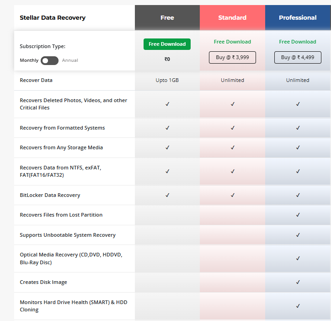Click Buy @ ₹ 3,999 button

232,57
